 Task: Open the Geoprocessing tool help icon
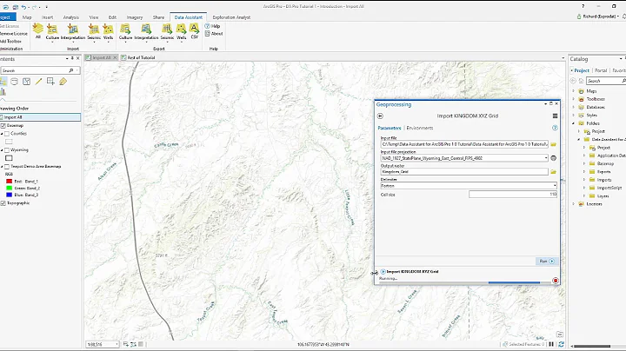pos(555,128)
